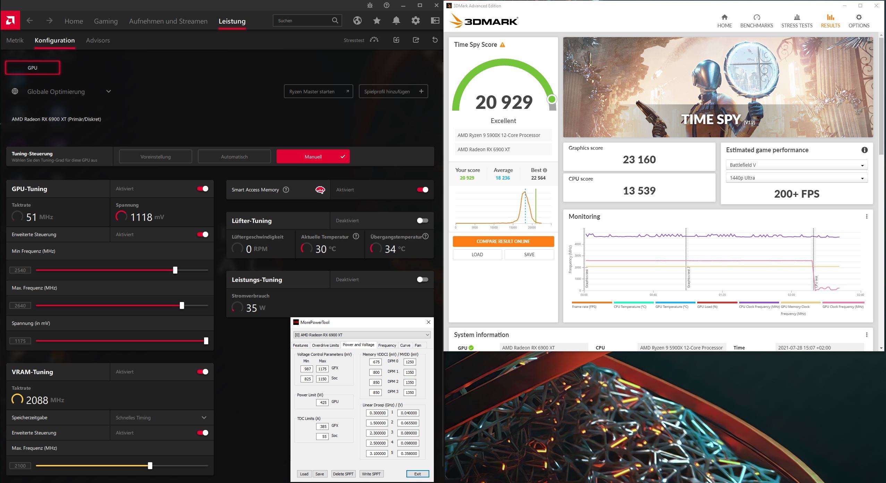Image resolution: width=886 pixels, height=483 pixels.
Task: Click the export profile icon
Action: tap(416, 40)
